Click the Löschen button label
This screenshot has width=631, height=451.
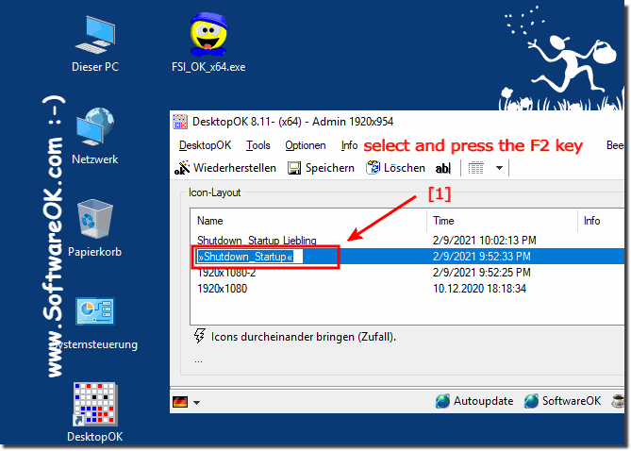point(405,168)
